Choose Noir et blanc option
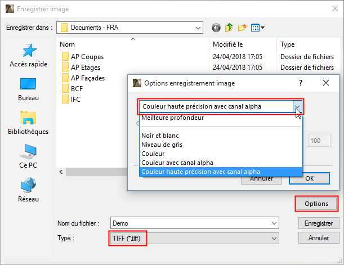This screenshot has height=265, width=344. pos(221,136)
